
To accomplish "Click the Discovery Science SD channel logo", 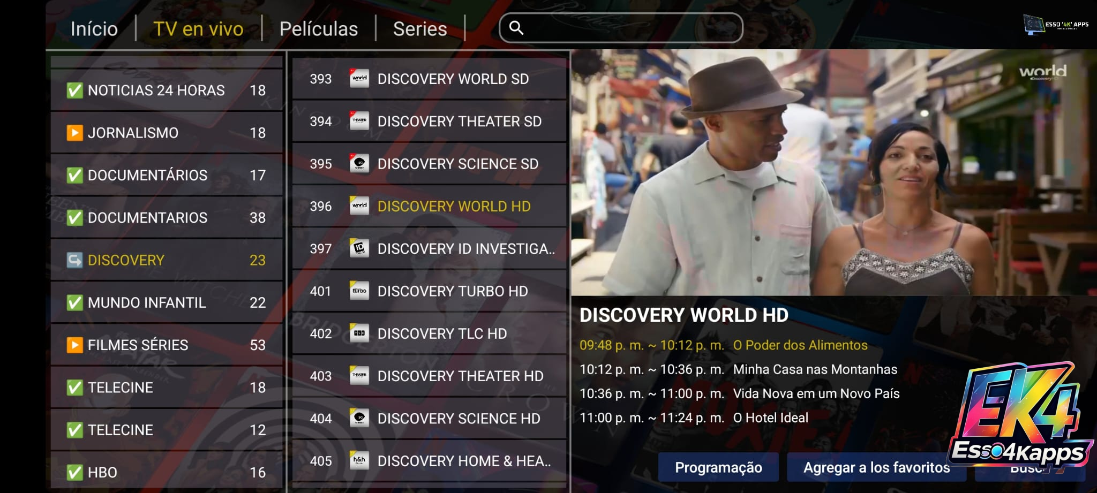I will pyautogui.click(x=359, y=163).
